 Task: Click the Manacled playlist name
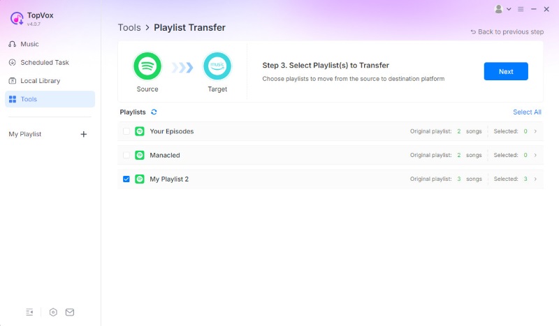[x=165, y=156]
